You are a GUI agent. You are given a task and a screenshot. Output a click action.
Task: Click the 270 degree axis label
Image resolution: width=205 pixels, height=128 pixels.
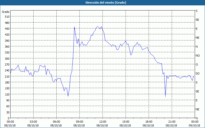[x=7, y=65]
